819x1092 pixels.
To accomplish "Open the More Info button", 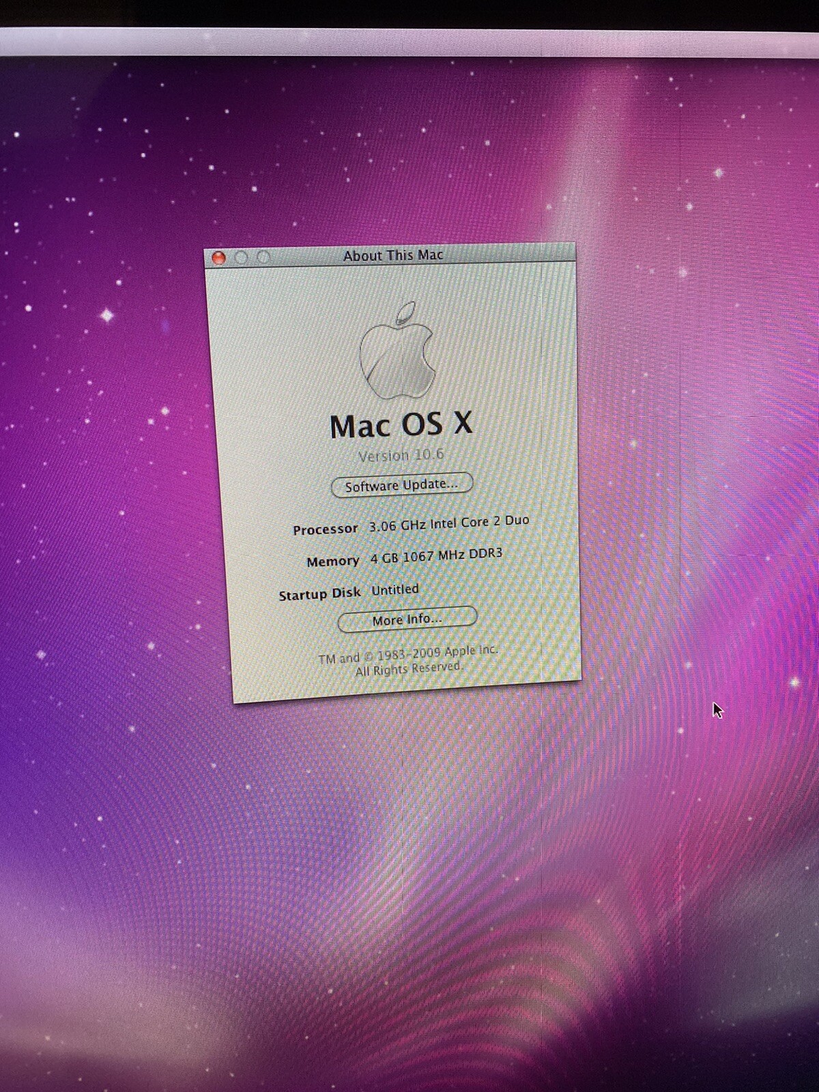I will click(x=407, y=619).
